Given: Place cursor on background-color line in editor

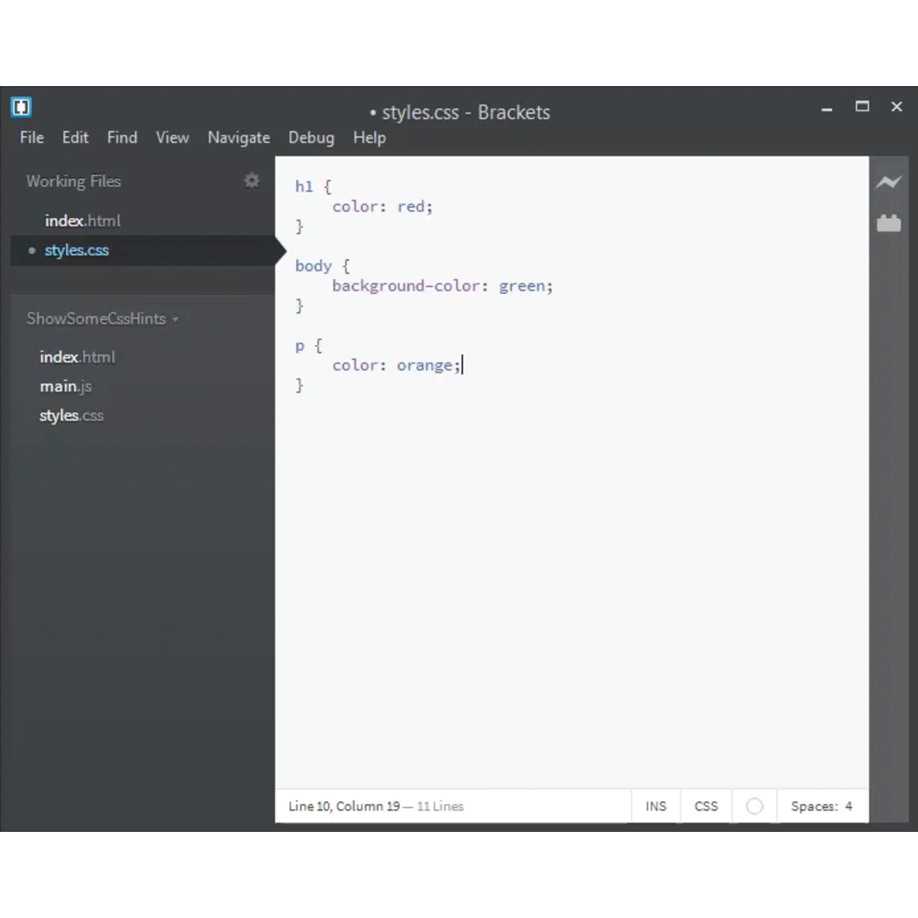Looking at the screenshot, I should pos(442,286).
